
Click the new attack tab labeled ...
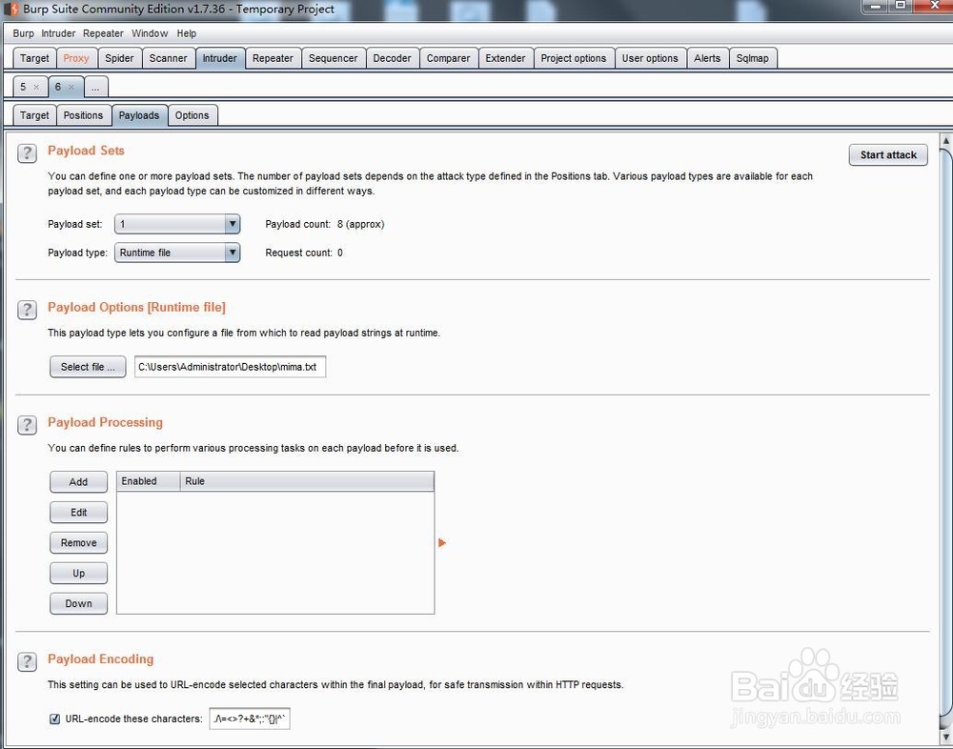coord(95,87)
